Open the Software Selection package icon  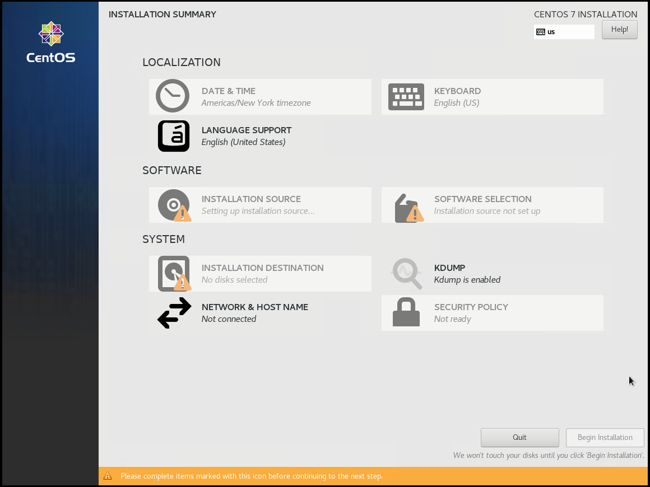(x=407, y=208)
